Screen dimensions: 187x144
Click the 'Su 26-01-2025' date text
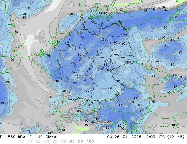pos(124,137)
